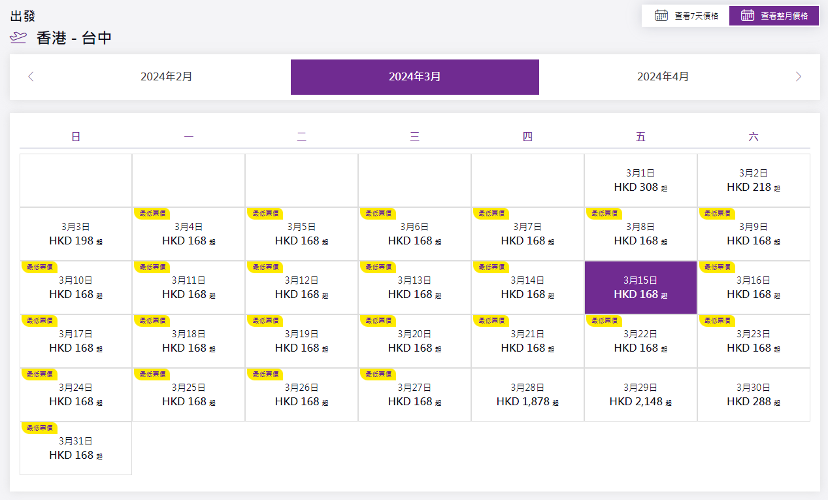Image resolution: width=828 pixels, height=500 pixels.
Task: Click the 最低票價 badge on 3月16日
Action: [717, 267]
